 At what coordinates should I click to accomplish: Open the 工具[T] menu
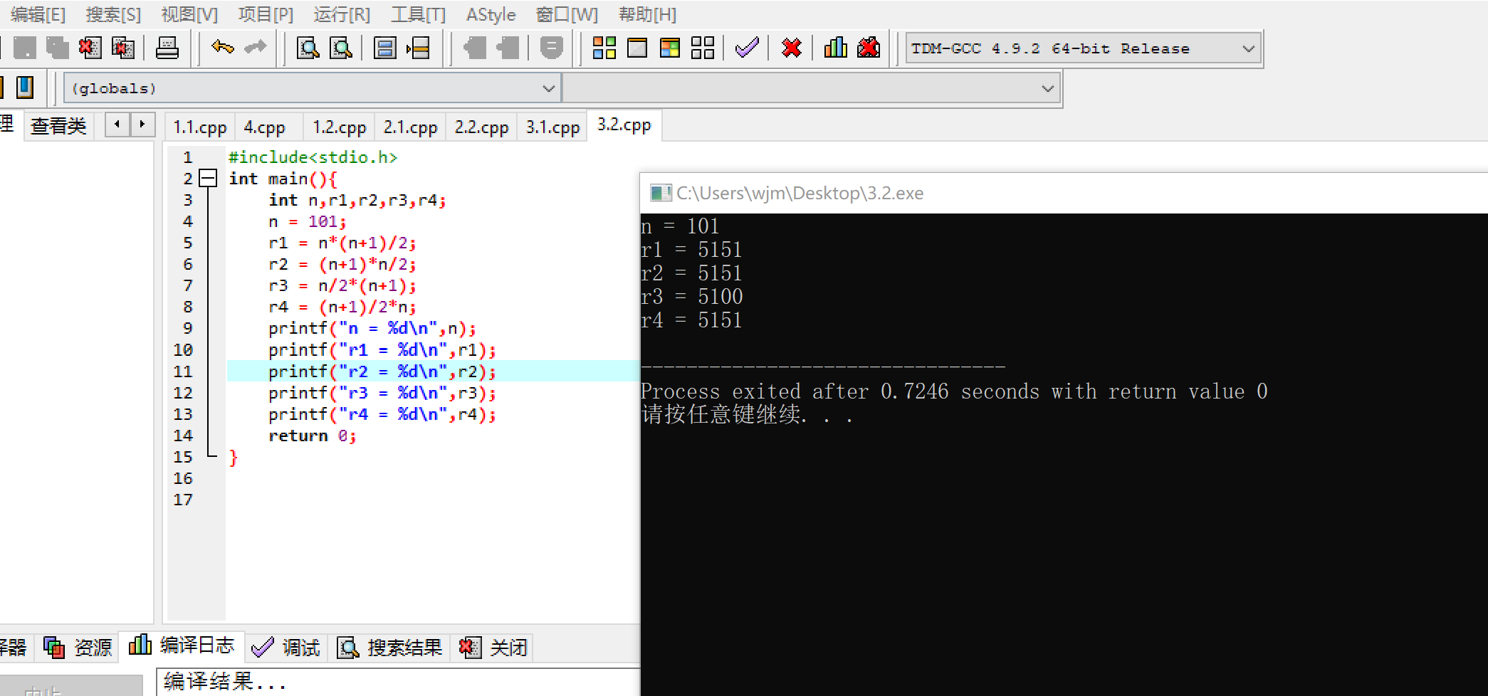418,14
